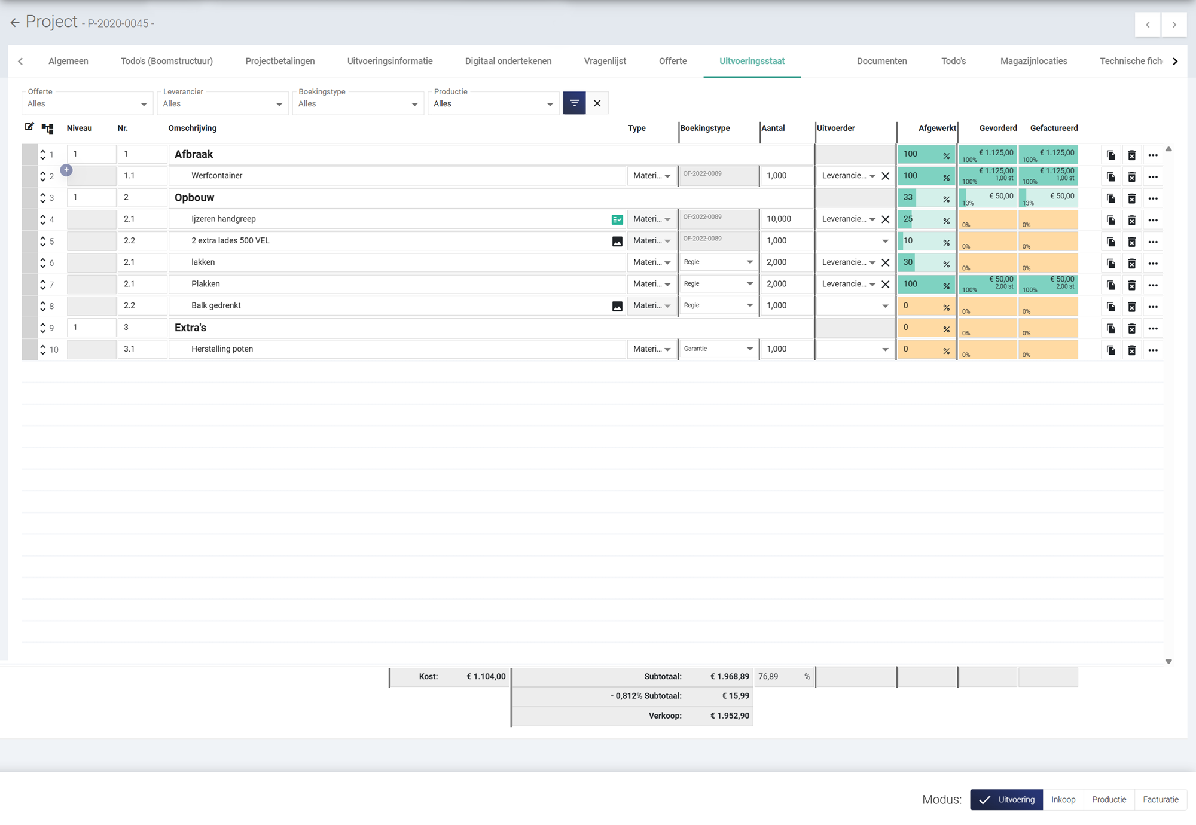Open the previous project with the top-right arrow

1148,25
